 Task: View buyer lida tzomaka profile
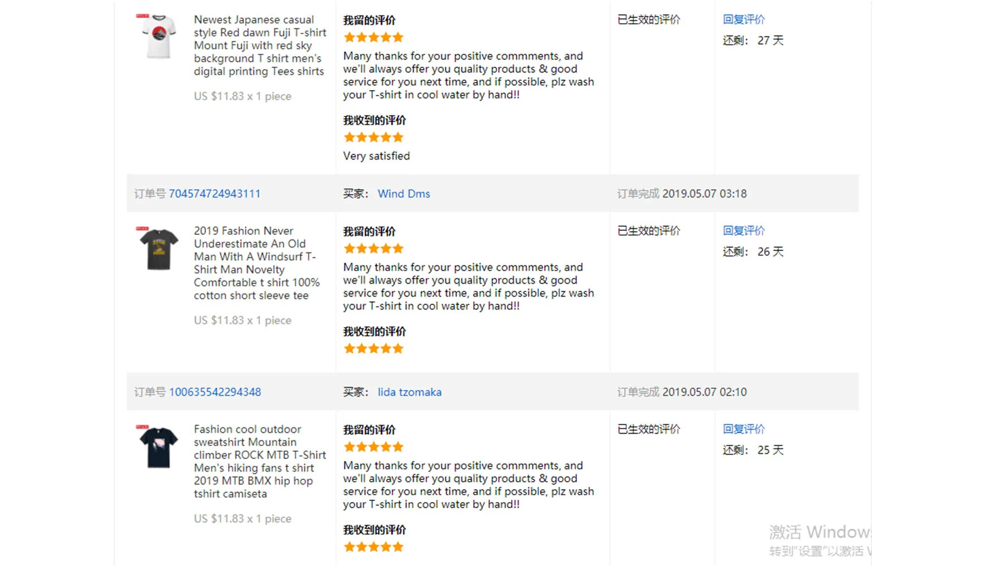[x=409, y=392]
